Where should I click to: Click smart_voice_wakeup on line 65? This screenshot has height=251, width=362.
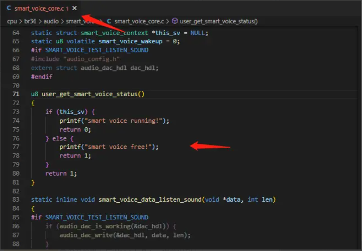[130, 41]
